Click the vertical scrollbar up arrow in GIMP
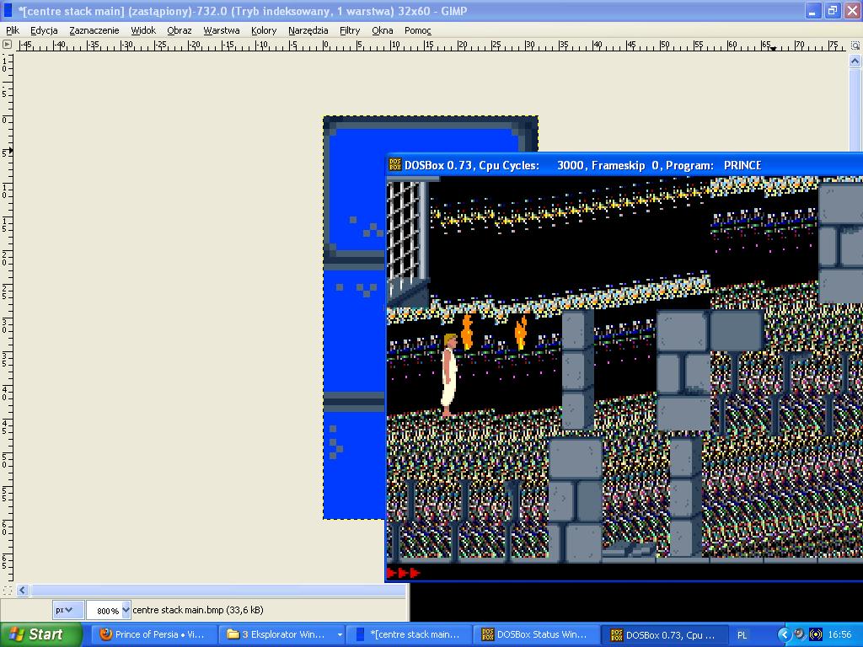Screen dimensions: 863x647 855,61
